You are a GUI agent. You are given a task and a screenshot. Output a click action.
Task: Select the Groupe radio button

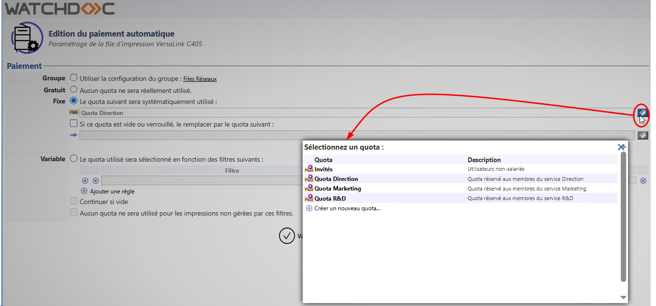[x=73, y=78]
